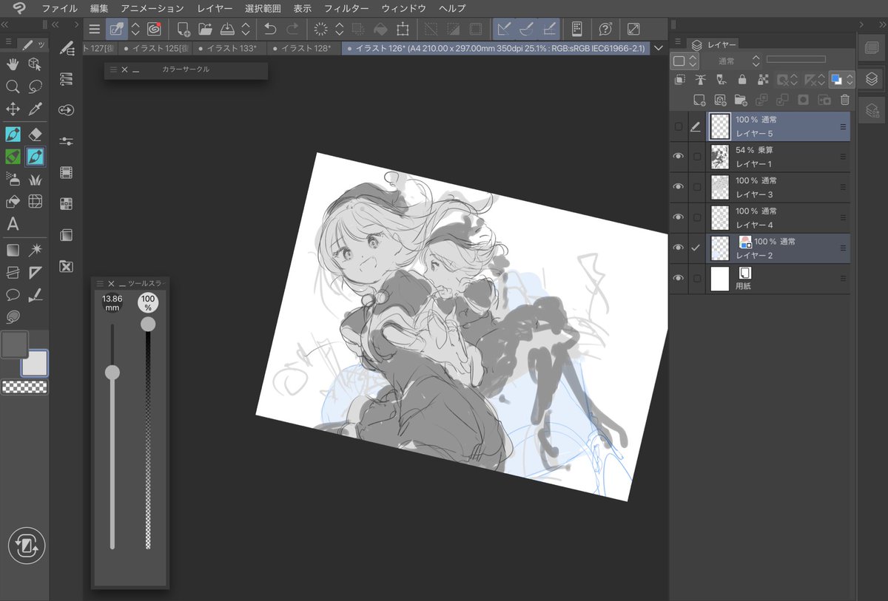888x601 pixels.
Task: Hide レイヤー 1 using its eye icon
Action: pos(679,156)
